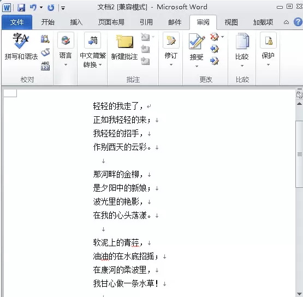Go to the previous comment
Screen dimensions: 303x297
[x=145, y=49]
